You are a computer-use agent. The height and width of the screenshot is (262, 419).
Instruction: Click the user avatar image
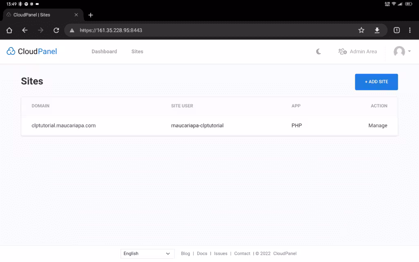[399, 51]
